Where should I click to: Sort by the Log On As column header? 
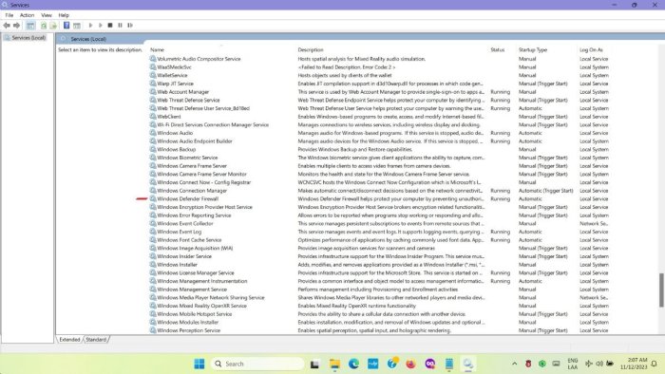click(591, 50)
